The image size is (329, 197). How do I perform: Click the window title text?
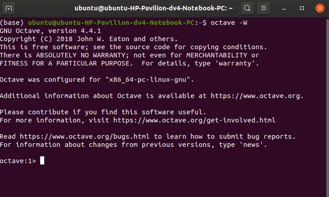pos(154,8)
